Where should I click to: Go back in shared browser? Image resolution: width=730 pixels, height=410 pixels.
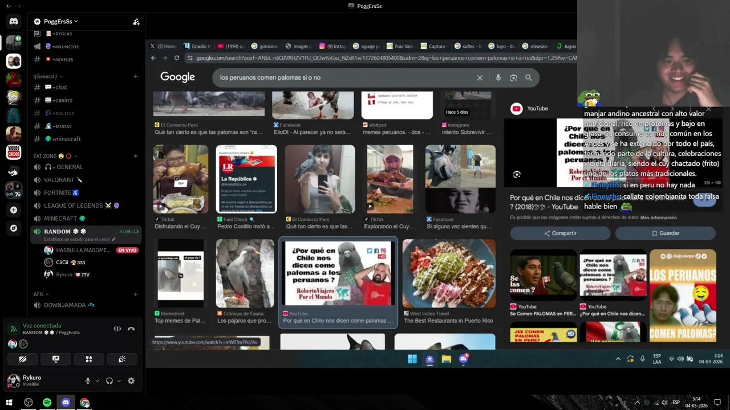pyautogui.click(x=153, y=58)
